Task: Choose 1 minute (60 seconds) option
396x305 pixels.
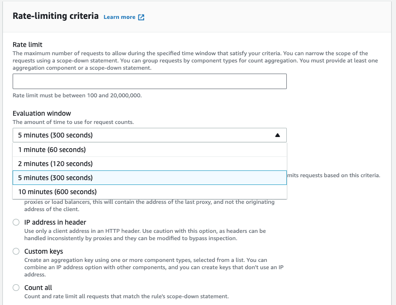Action: (149, 150)
